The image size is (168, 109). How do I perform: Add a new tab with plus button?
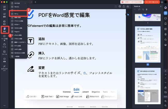point(35,2)
